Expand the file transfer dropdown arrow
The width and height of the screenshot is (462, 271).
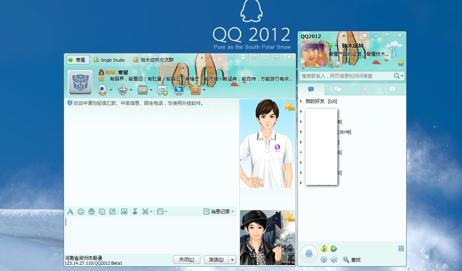151,90
